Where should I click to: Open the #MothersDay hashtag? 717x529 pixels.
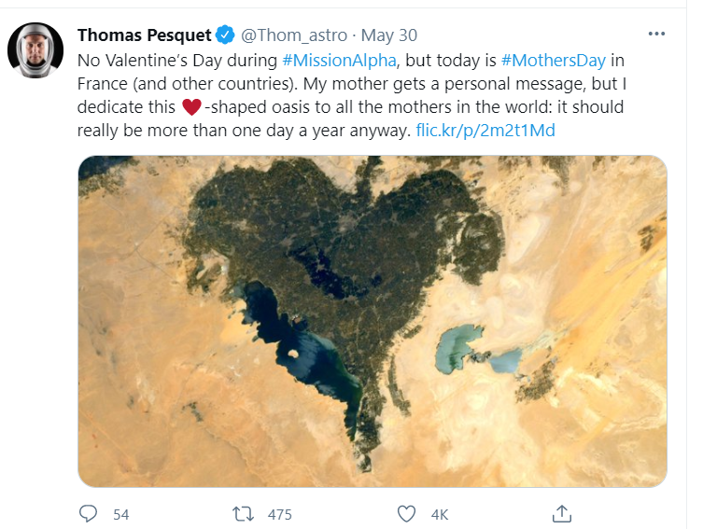554,60
